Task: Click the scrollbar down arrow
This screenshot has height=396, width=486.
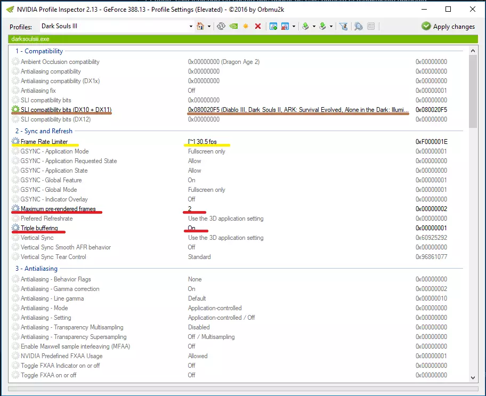Action: pos(473,378)
